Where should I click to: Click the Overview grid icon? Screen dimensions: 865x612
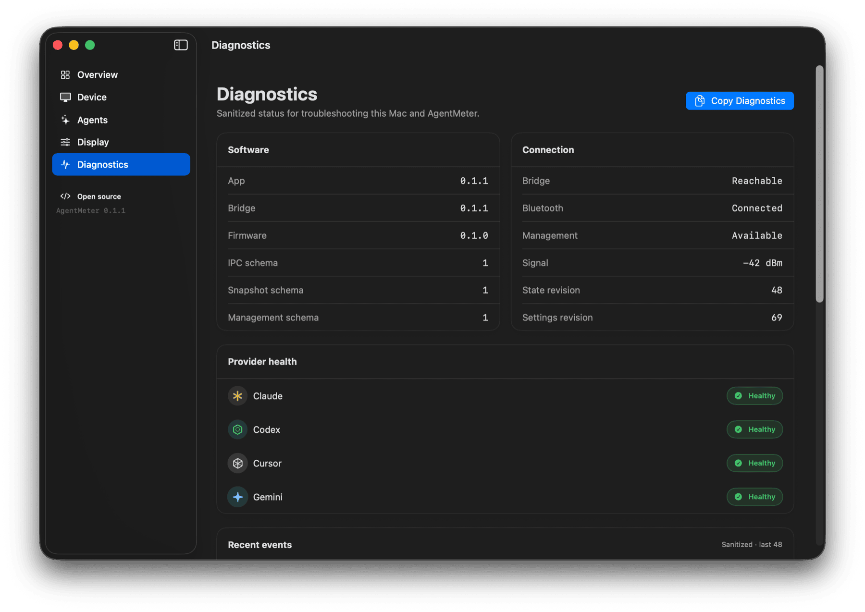pos(65,75)
